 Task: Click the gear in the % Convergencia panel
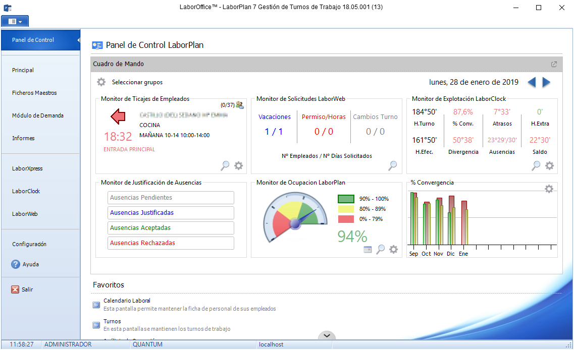(x=549, y=189)
